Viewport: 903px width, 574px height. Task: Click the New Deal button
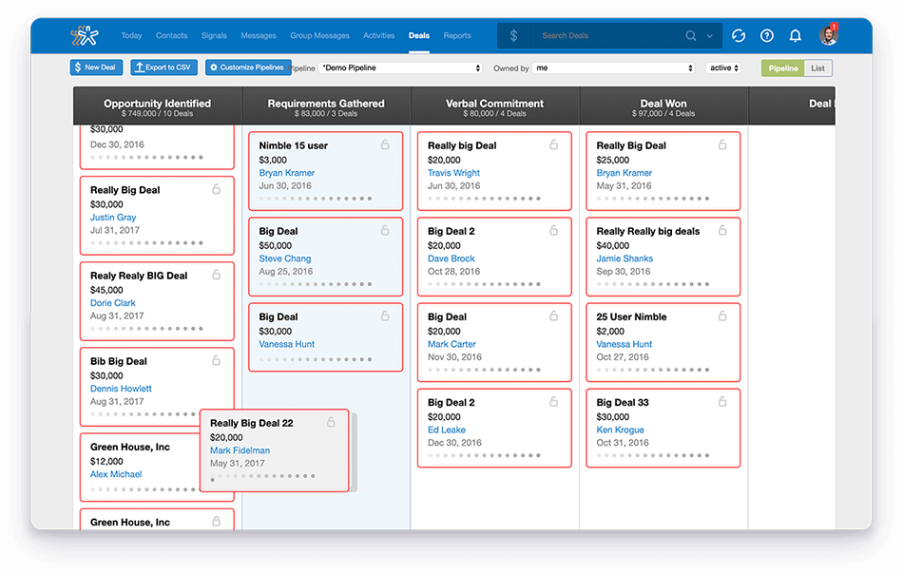click(96, 67)
